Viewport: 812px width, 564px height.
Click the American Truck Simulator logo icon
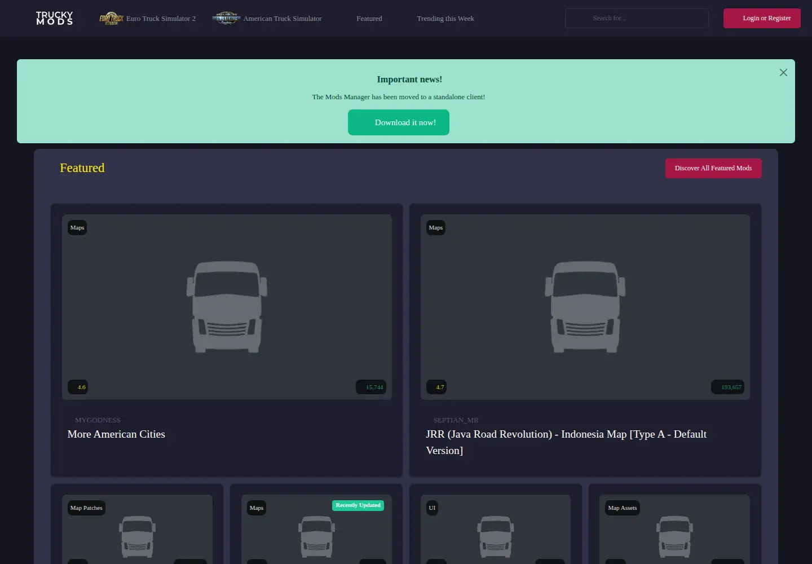[226, 19]
